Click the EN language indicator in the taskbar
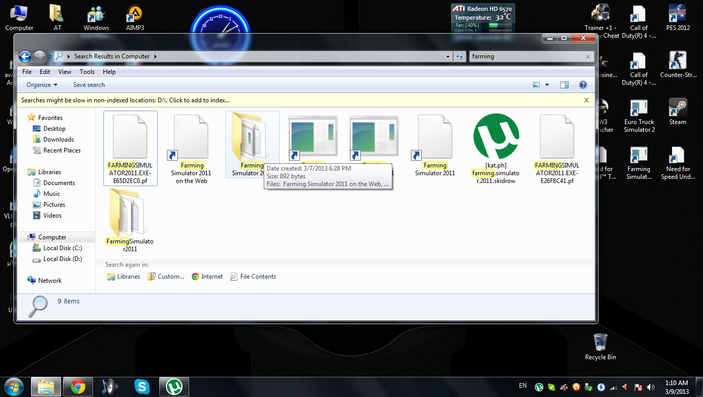This screenshot has width=703, height=397. point(523,386)
